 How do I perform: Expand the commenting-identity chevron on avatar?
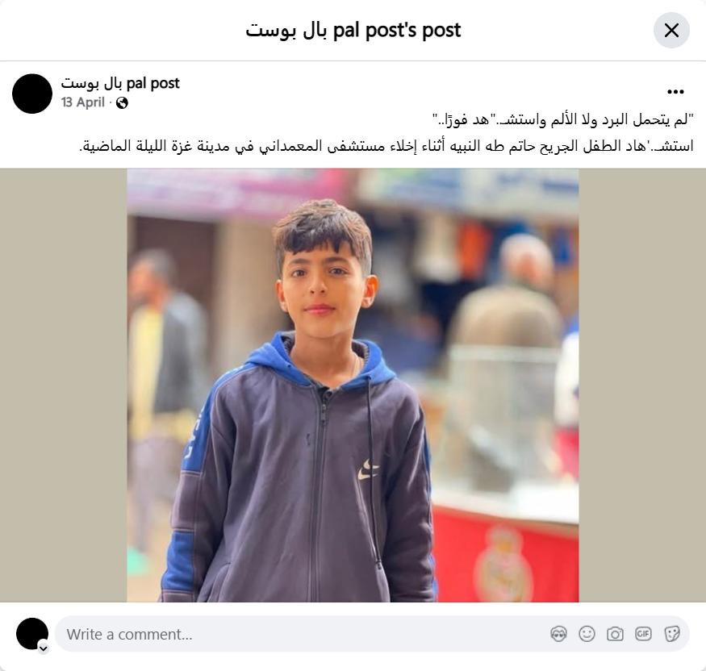(44, 648)
